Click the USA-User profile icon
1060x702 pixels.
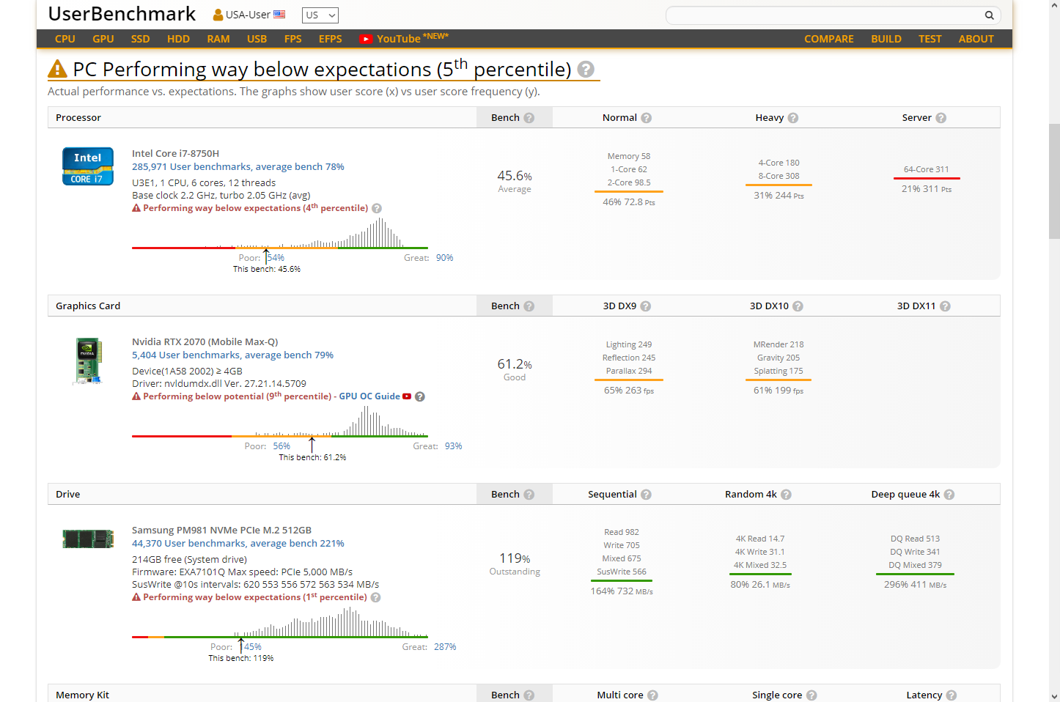click(218, 15)
